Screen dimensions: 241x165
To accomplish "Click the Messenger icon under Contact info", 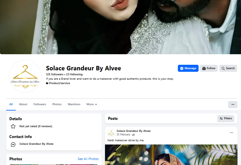I will (x=13, y=144).
